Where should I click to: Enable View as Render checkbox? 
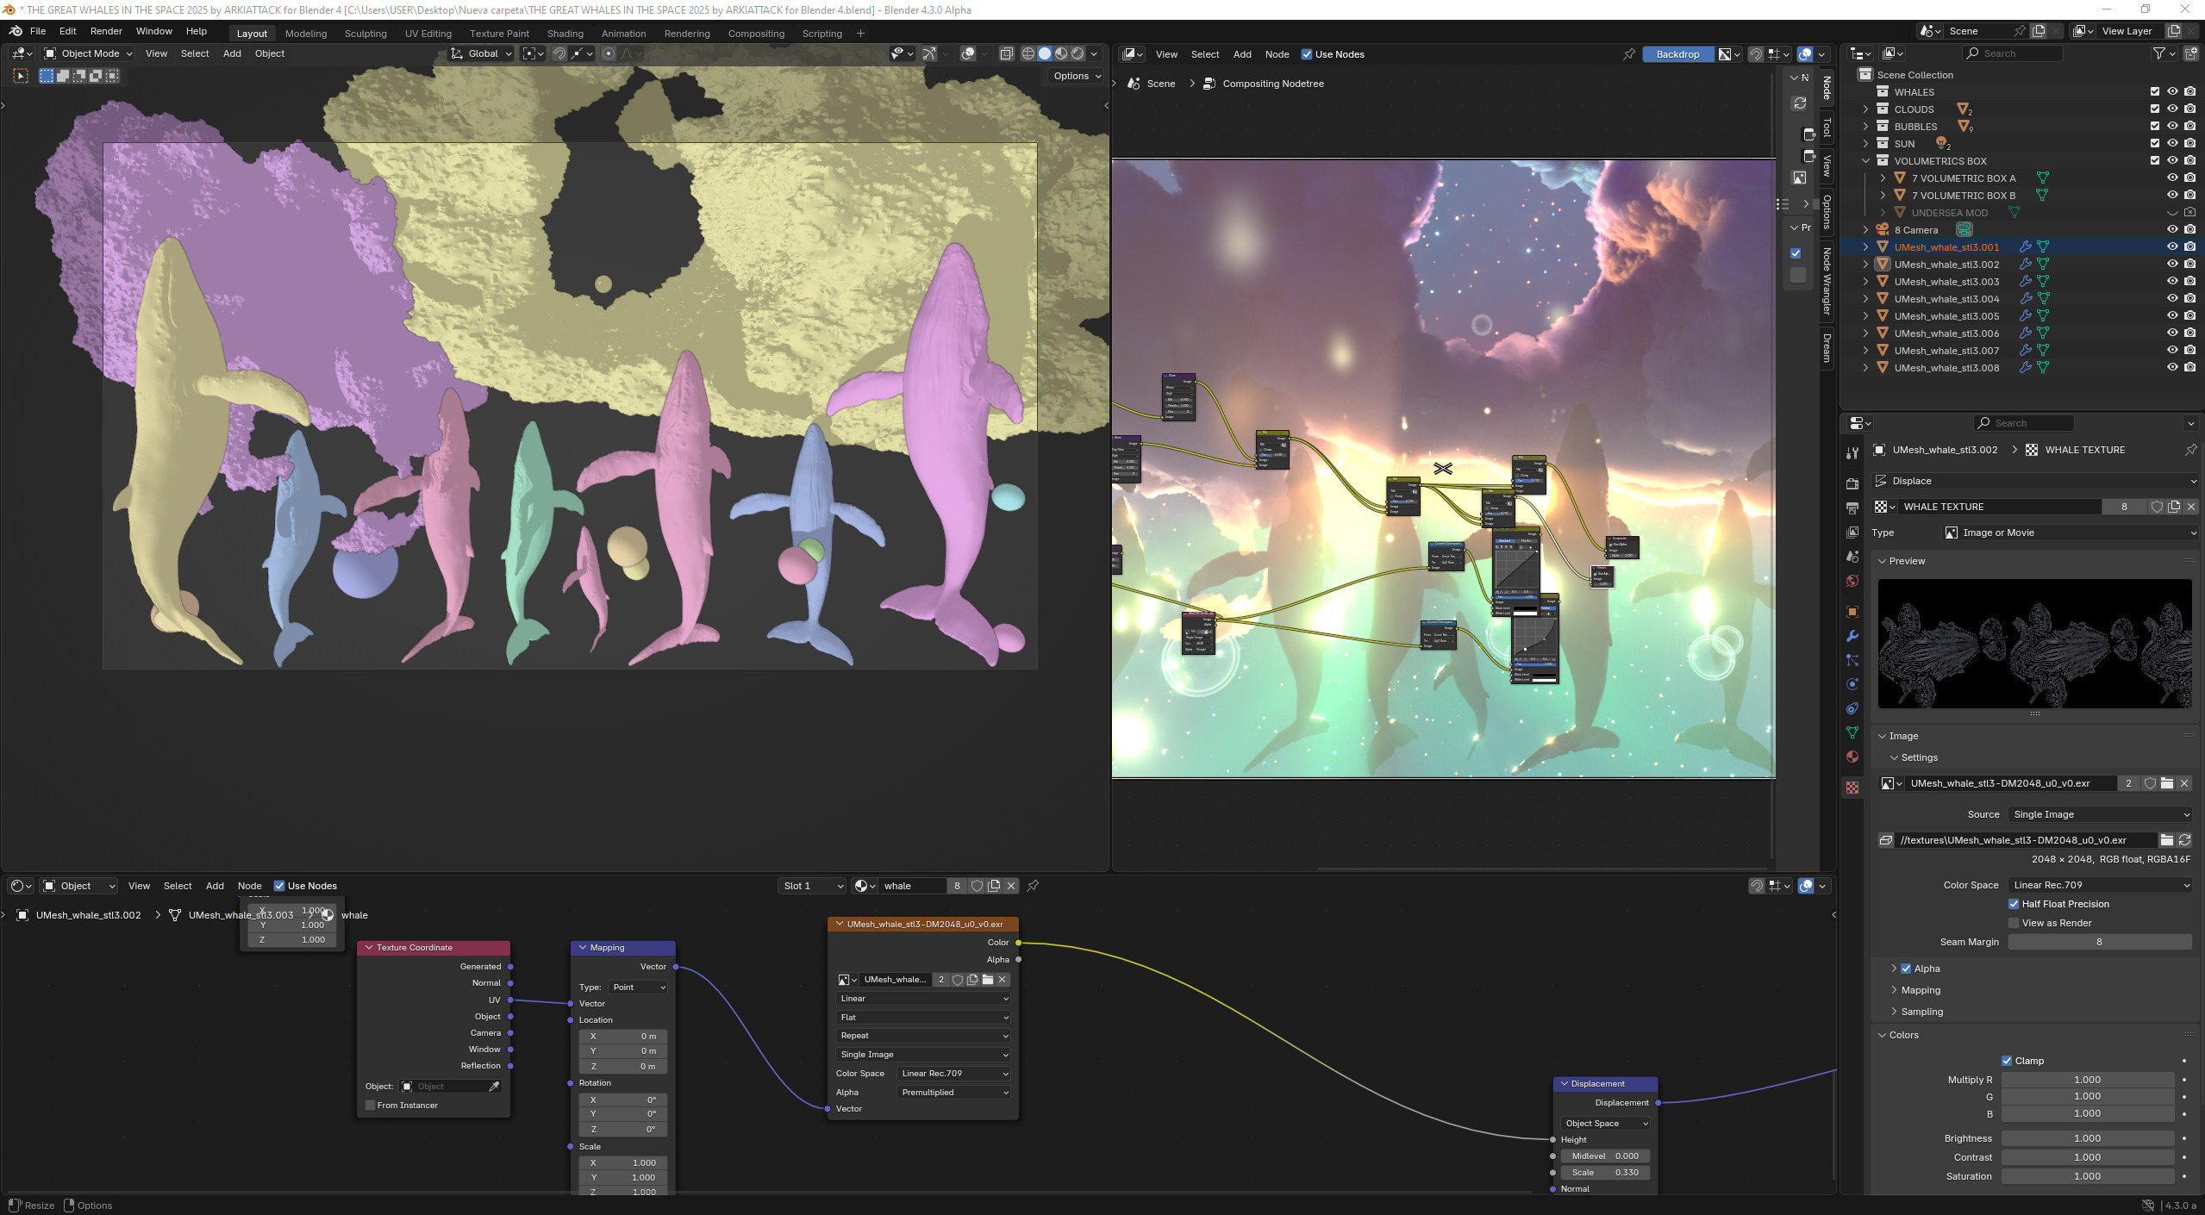pyautogui.click(x=2014, y=923)
